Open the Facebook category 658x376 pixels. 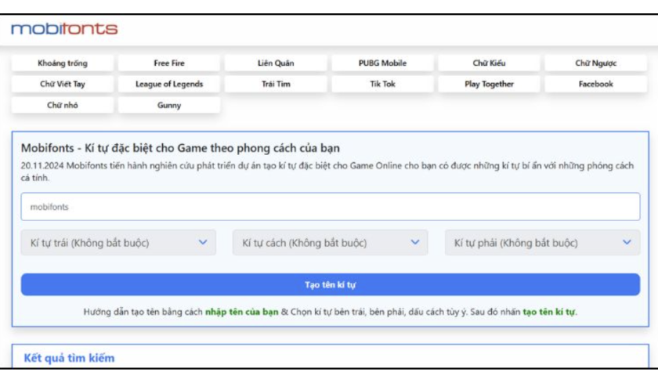(595, 84)
